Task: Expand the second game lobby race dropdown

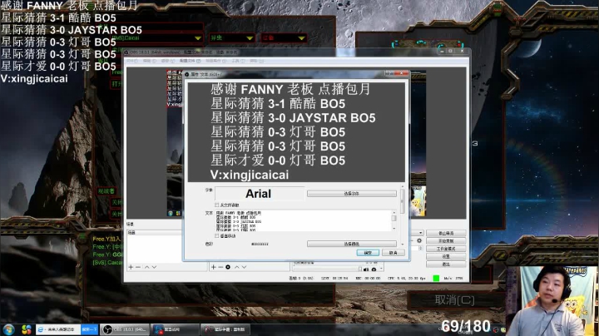Action: pyautogui.click(x=250, y=38)
